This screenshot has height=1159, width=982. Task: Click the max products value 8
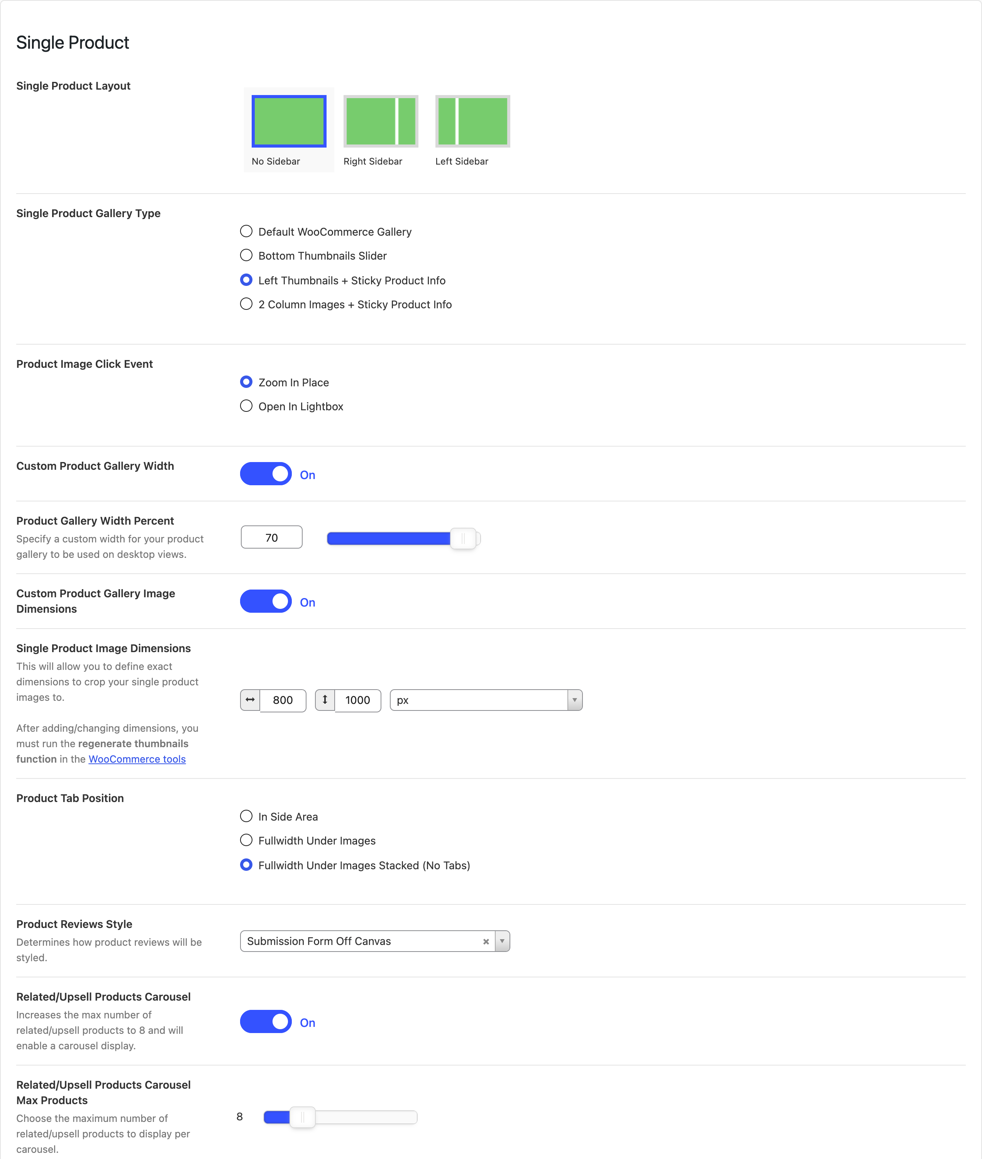[239, 1117]
